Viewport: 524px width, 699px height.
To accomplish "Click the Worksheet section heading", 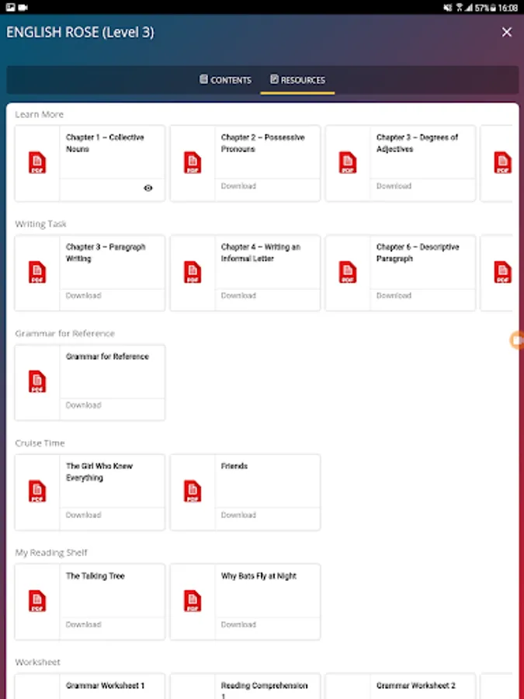I will click(38, 662).
